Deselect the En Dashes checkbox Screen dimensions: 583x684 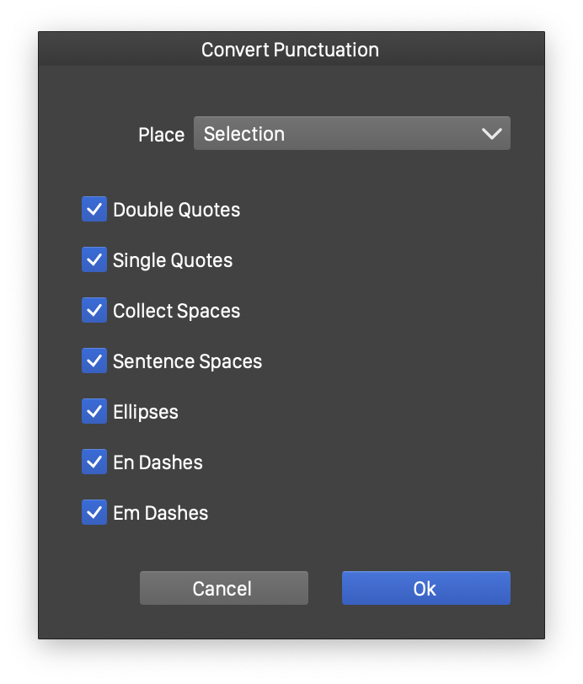tap(94, 462)
